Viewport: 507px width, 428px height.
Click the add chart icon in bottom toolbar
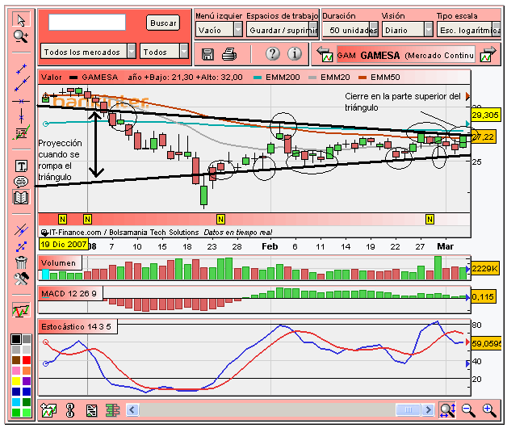(x=48, y=410)
